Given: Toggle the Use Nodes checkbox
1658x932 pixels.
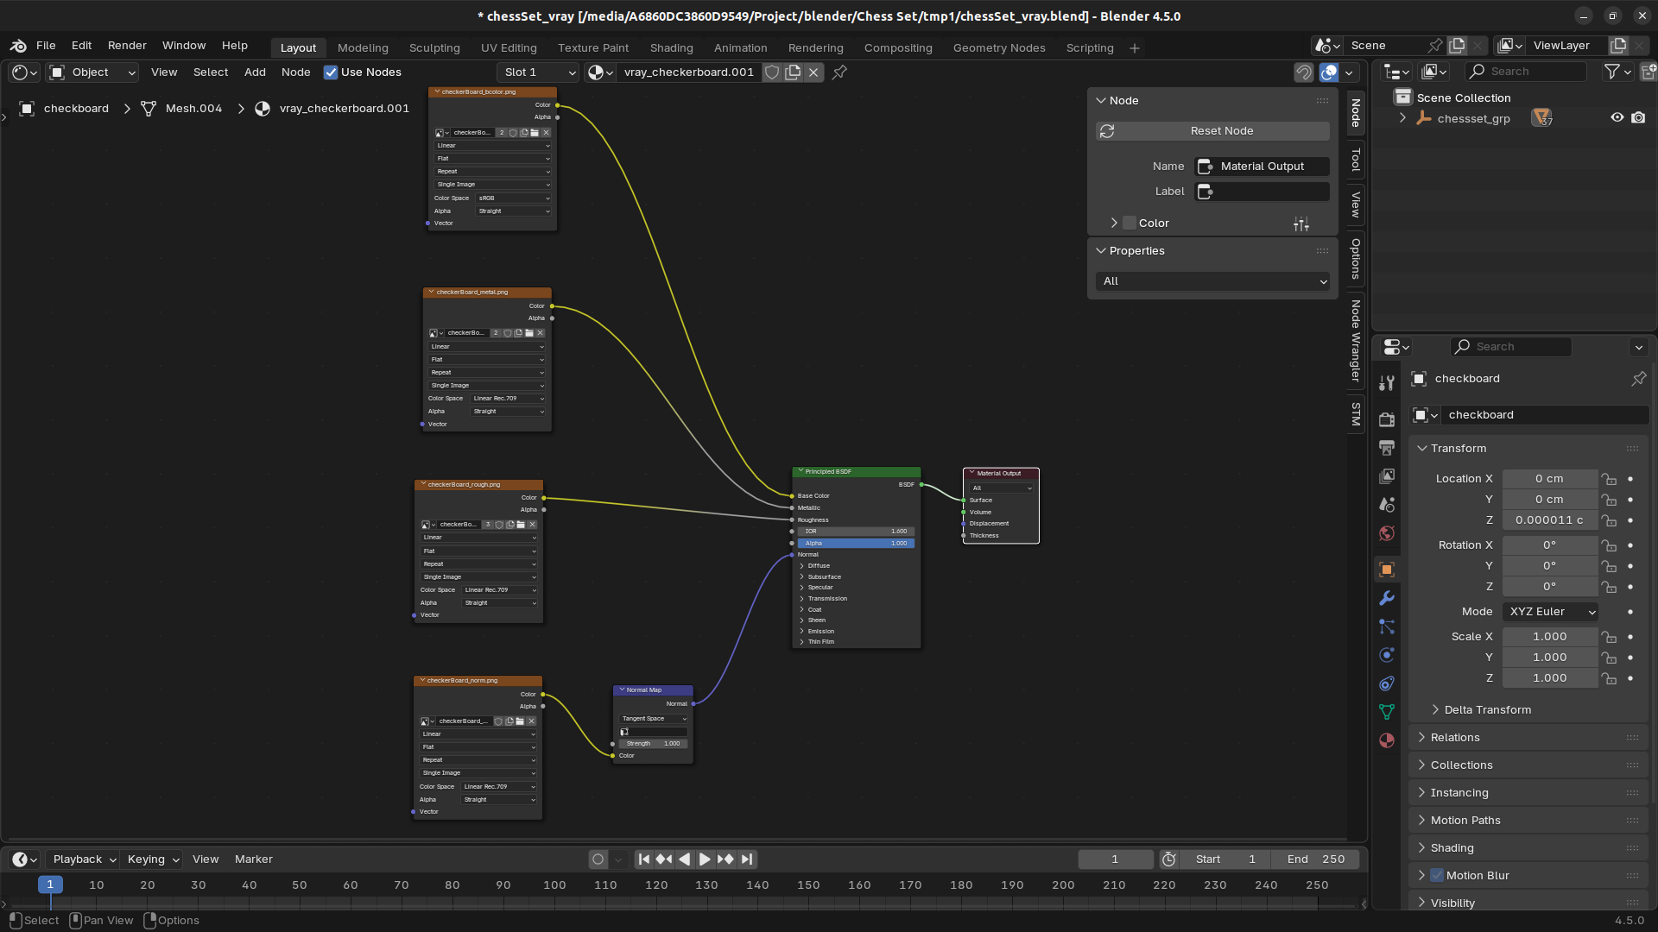Looking at the screenshot, I should 331,72.
